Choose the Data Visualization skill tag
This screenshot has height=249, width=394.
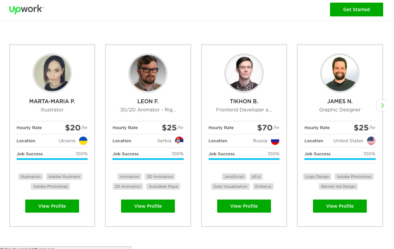tap(230, 186)
